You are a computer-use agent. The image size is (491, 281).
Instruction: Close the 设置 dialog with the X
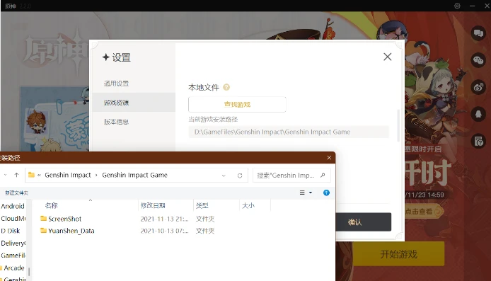coord(387,57)
